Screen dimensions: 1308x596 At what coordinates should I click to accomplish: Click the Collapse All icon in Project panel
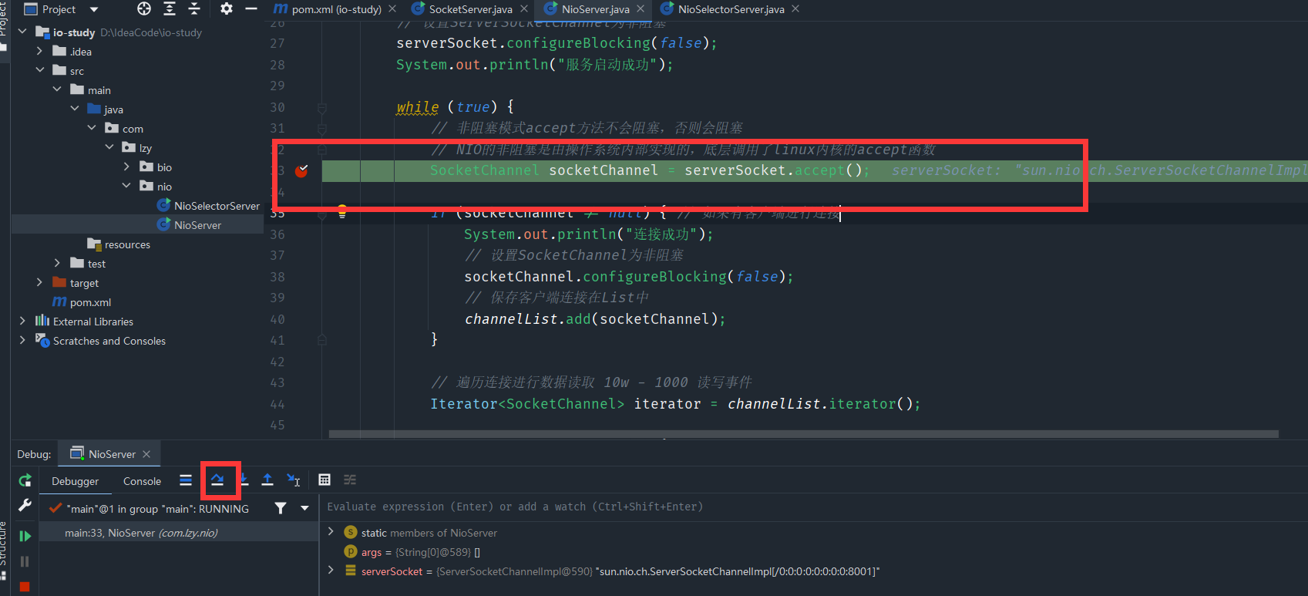click(194, 9)
